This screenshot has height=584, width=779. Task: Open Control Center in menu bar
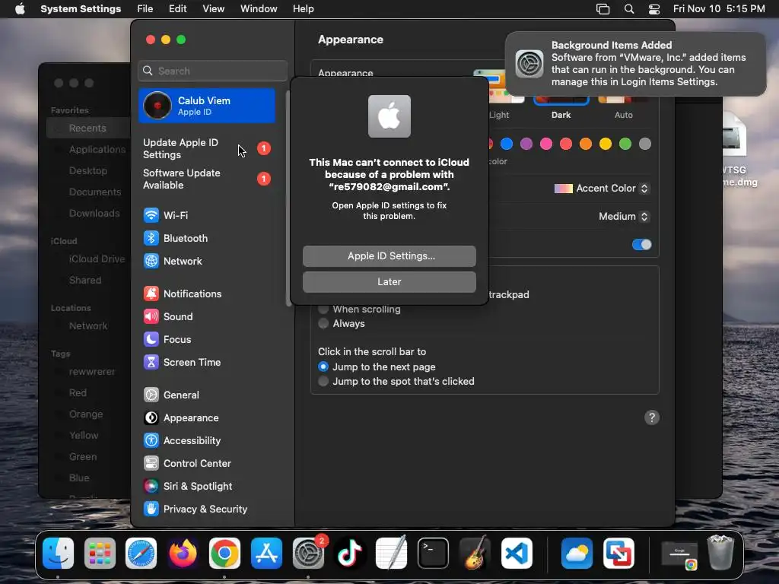(654, 9)
